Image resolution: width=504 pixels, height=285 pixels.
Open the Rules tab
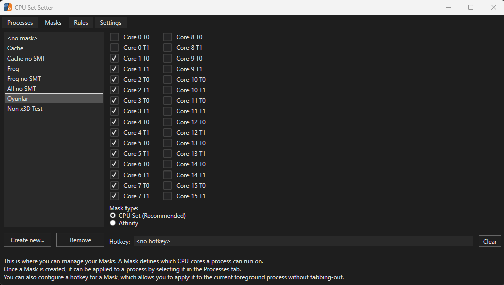pos(81,23)
